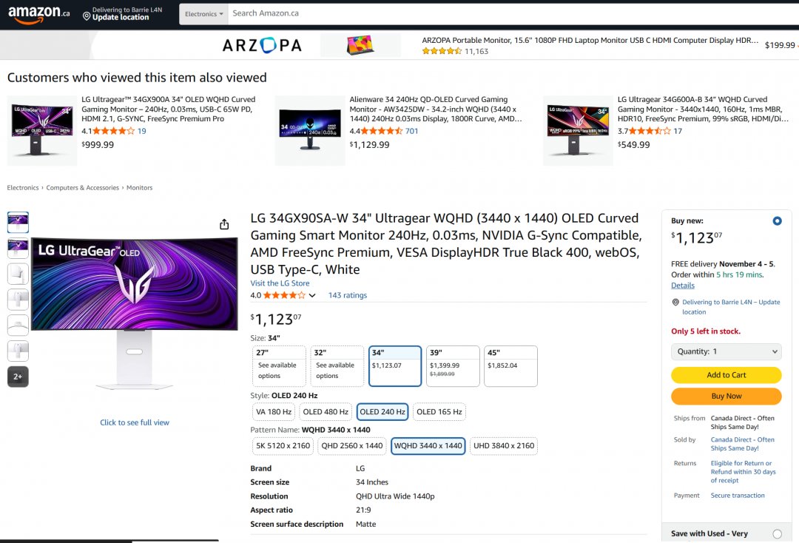Image resolution: width=799 pixels, height=543 pixels.
Task: Expand the rating breakdown chevron
Action: click(x=312, y=295)
